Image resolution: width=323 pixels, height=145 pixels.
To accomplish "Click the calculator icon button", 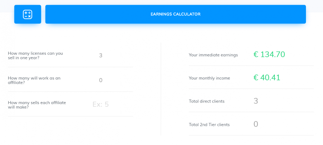I will pyautogui.click(x=28, y=14).
